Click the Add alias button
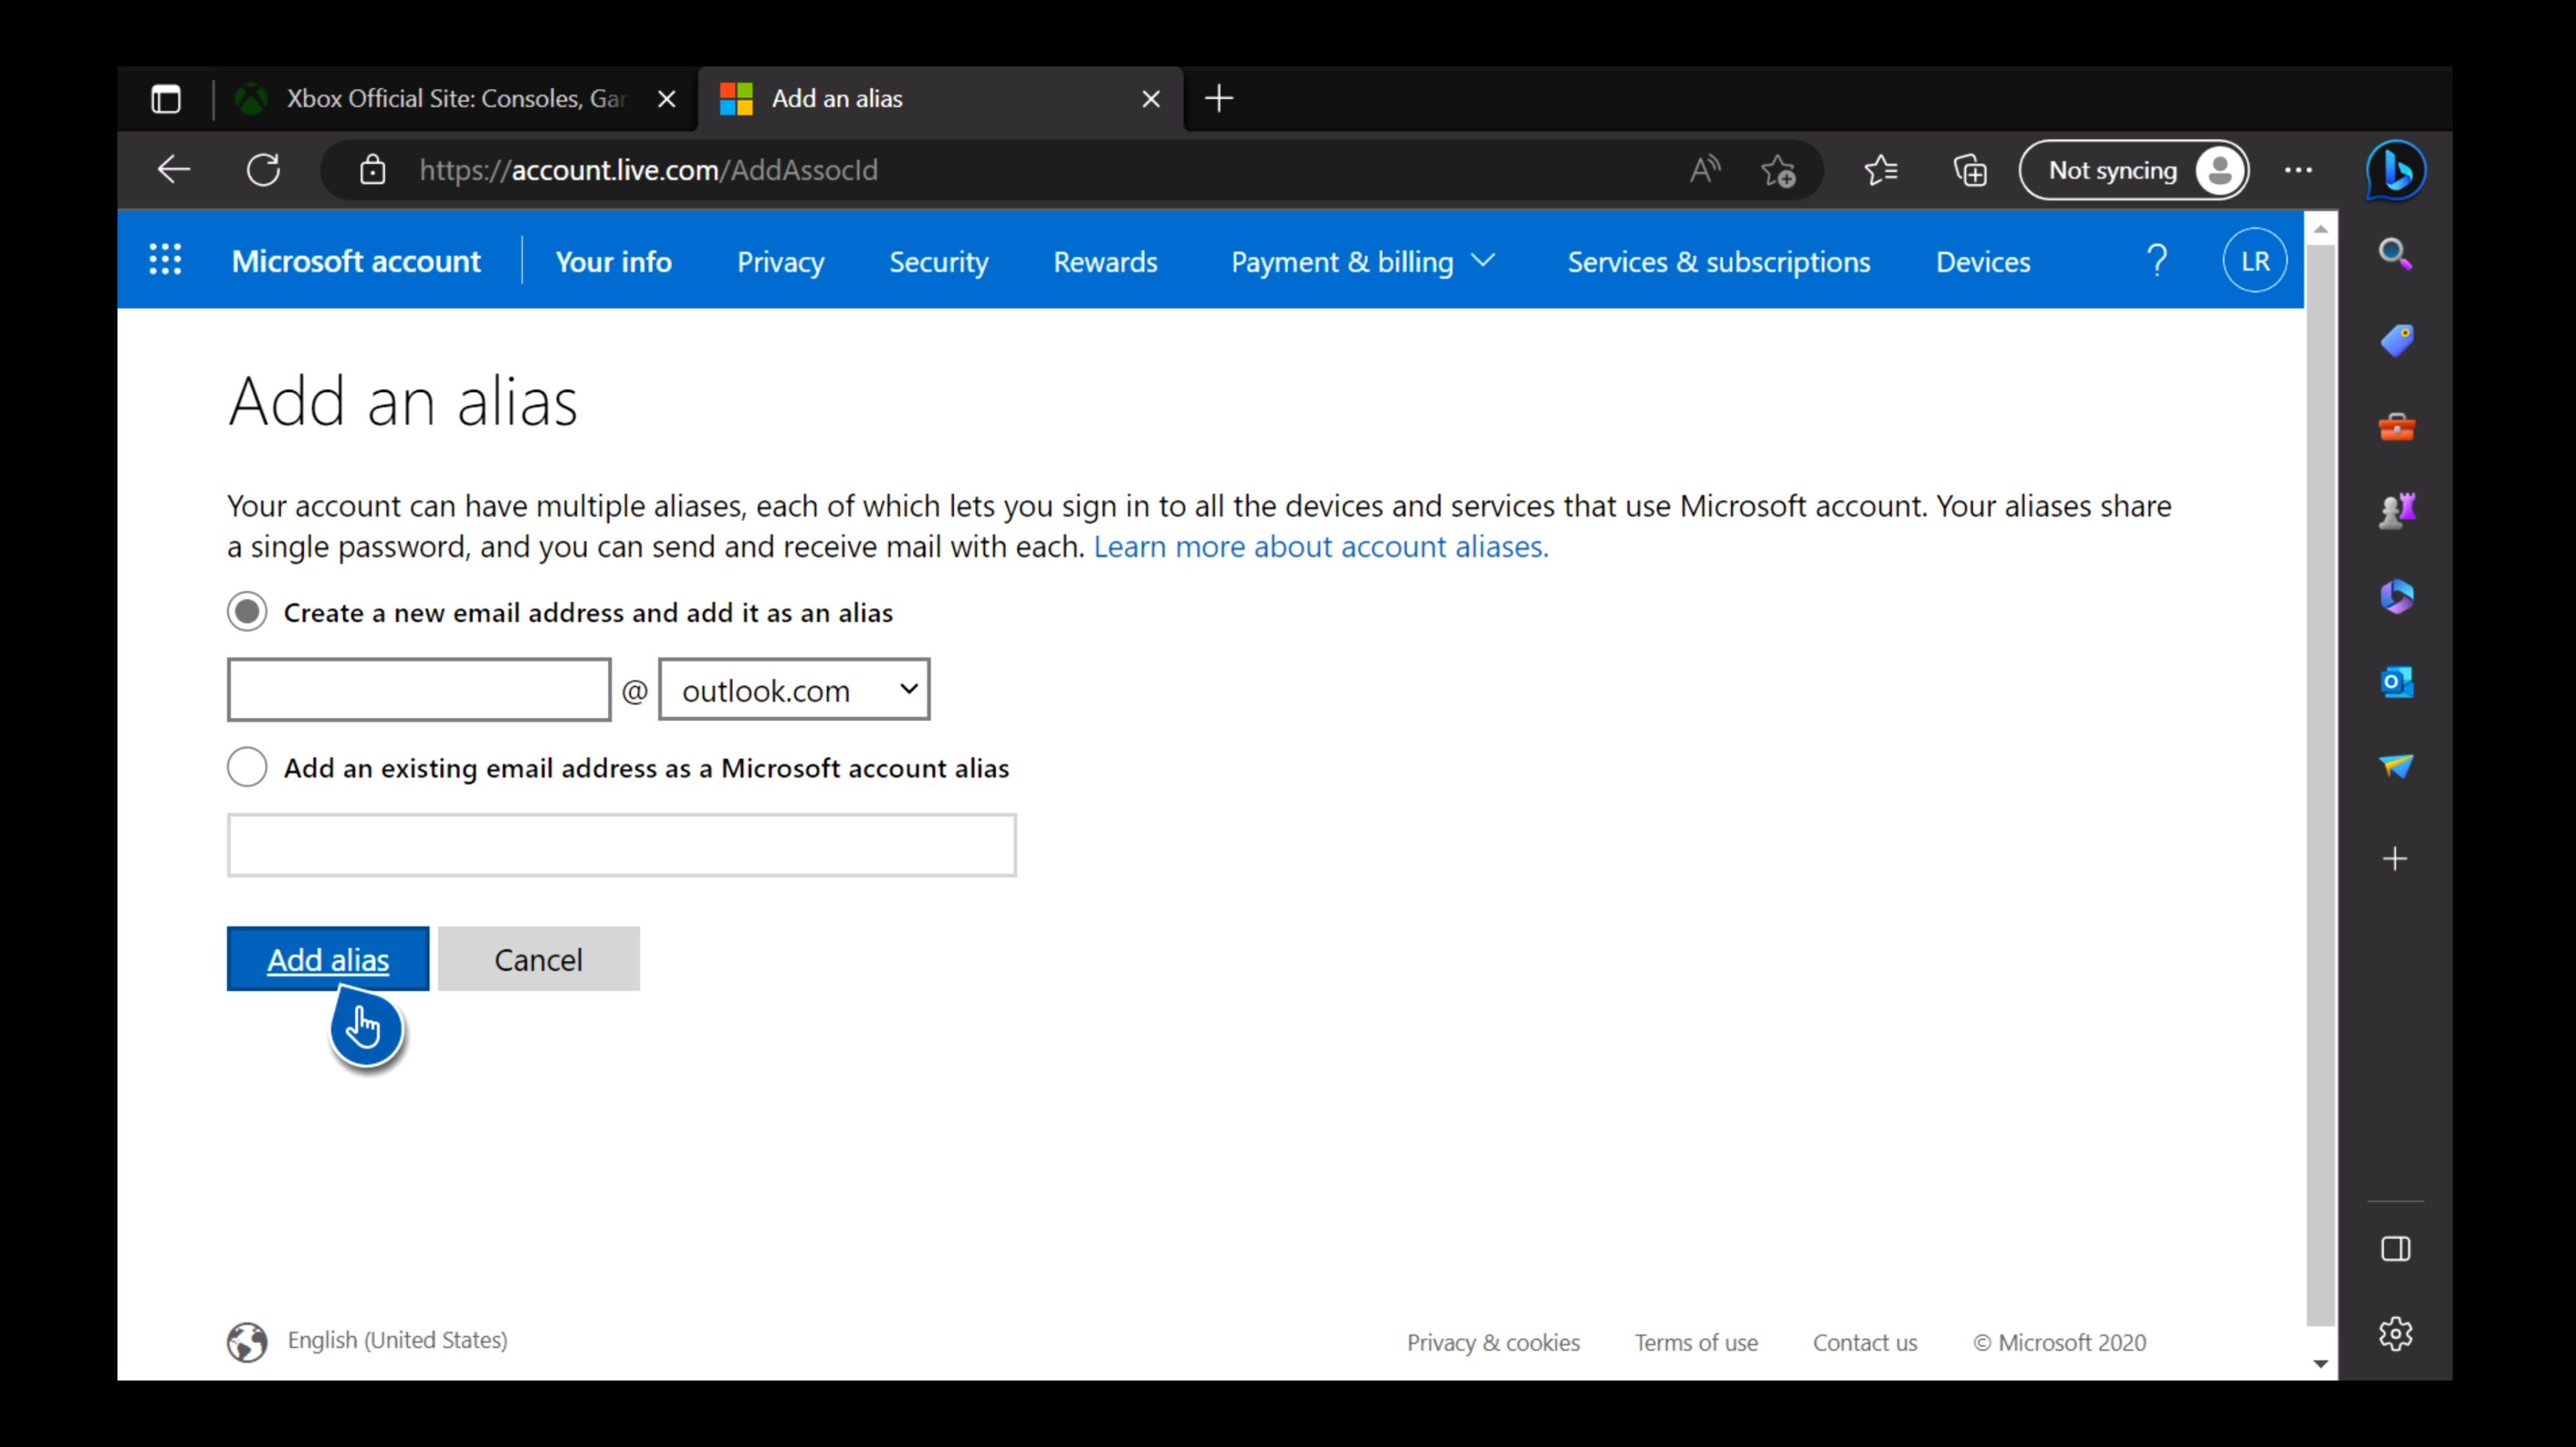The width and height of the screenshot is (2576, 1447). click(x=328, y=959)
